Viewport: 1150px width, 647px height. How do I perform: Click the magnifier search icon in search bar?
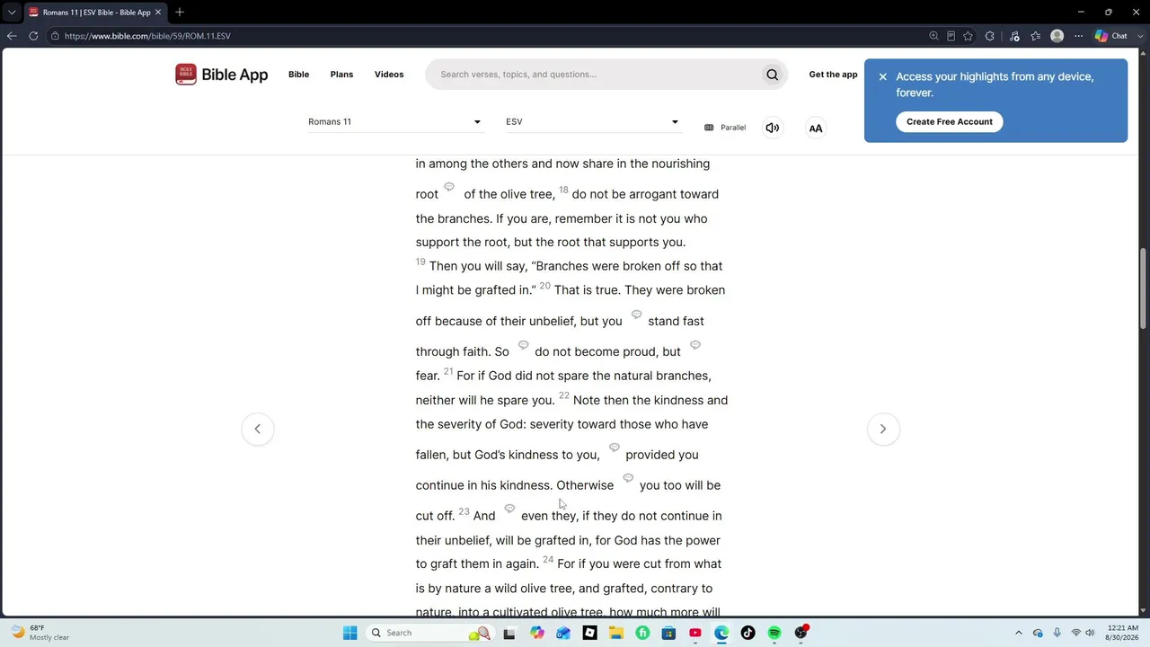[x=772, y=75]
